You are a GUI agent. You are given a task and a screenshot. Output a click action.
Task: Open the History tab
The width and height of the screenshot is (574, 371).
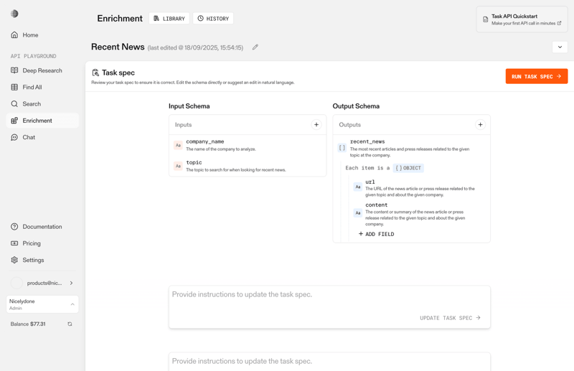click(213, 19)
